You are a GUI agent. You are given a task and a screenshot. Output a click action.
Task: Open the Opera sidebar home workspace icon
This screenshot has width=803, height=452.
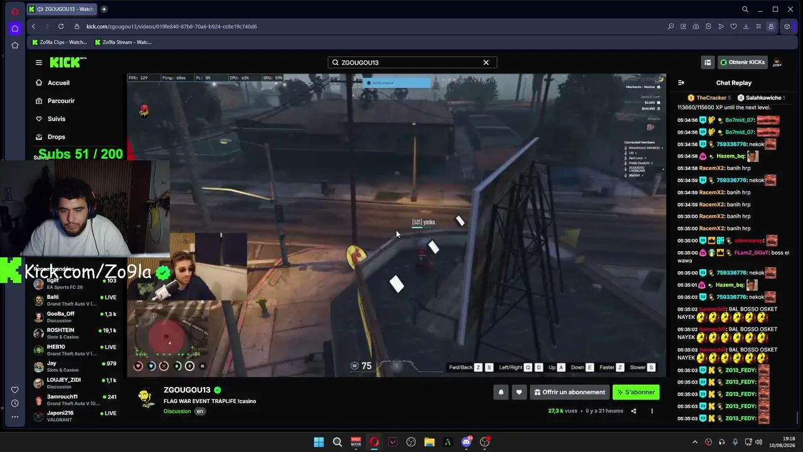[x=15, y=28]
